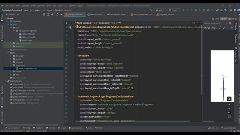Image resolution: width=240 pixels, height=135 pixels.
Task: Click the Infer Constraints wand icon
Action: 224,28
